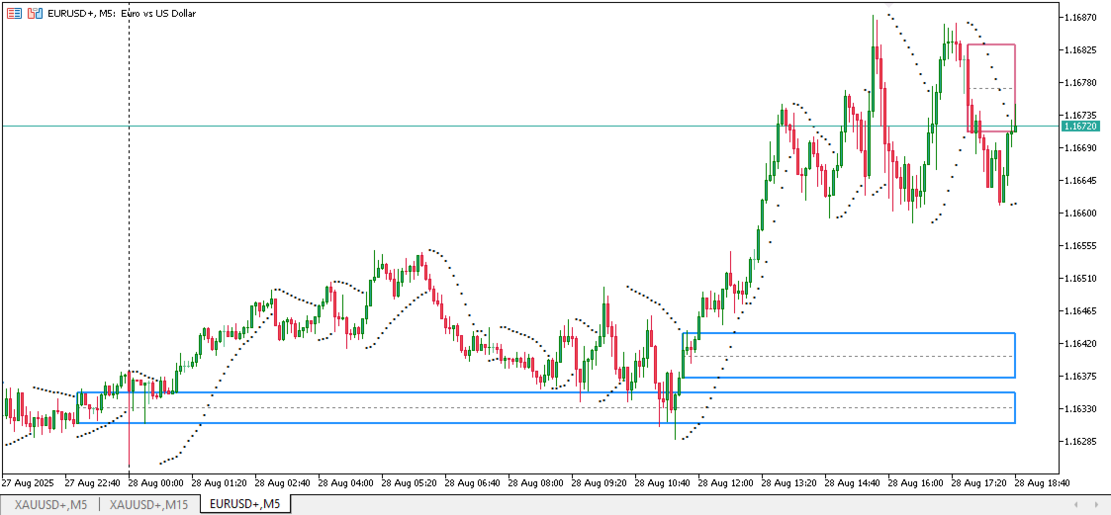Click the '28 Aug 13:20' time axis label

(x=787, y=482)
